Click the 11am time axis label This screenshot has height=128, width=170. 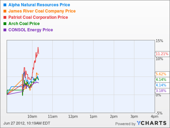click(x=53, y=116)
